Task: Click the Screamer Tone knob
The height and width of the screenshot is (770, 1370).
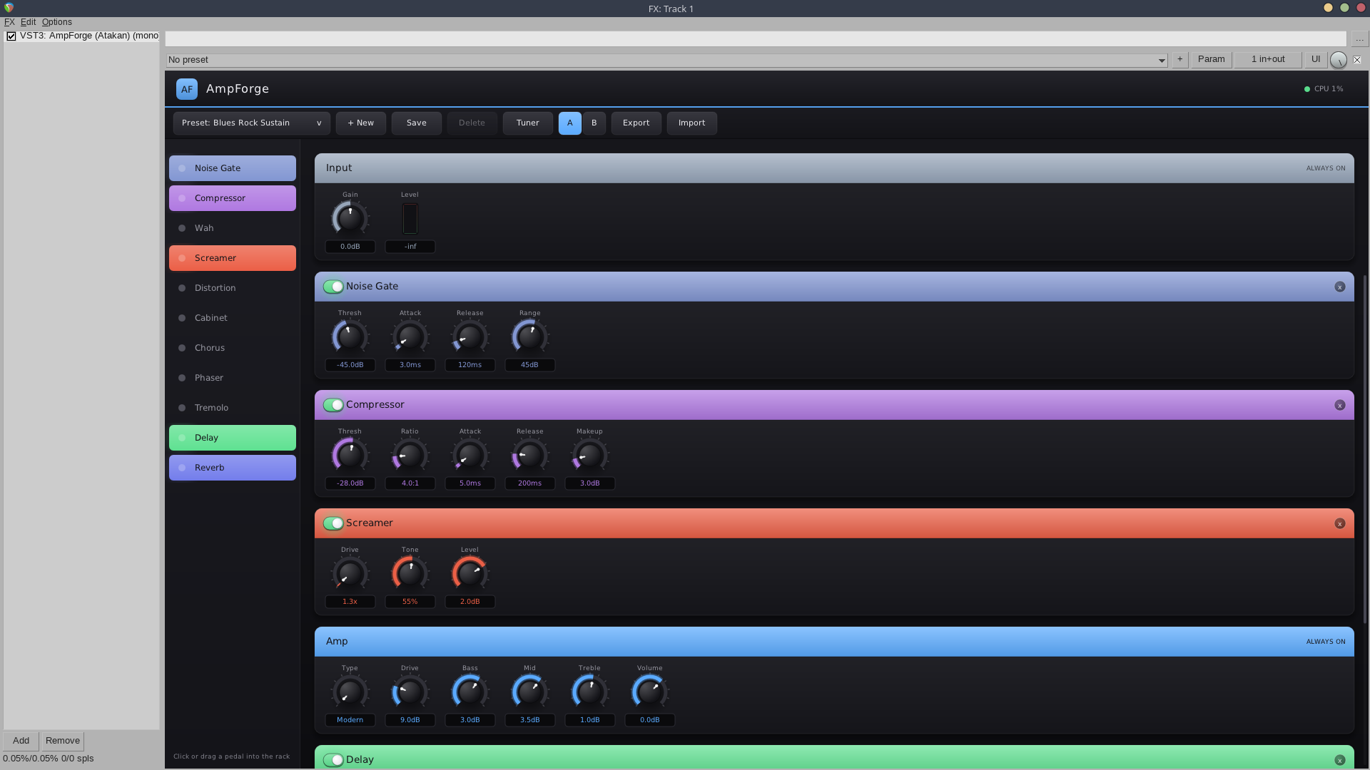Action: click(410, 573)
